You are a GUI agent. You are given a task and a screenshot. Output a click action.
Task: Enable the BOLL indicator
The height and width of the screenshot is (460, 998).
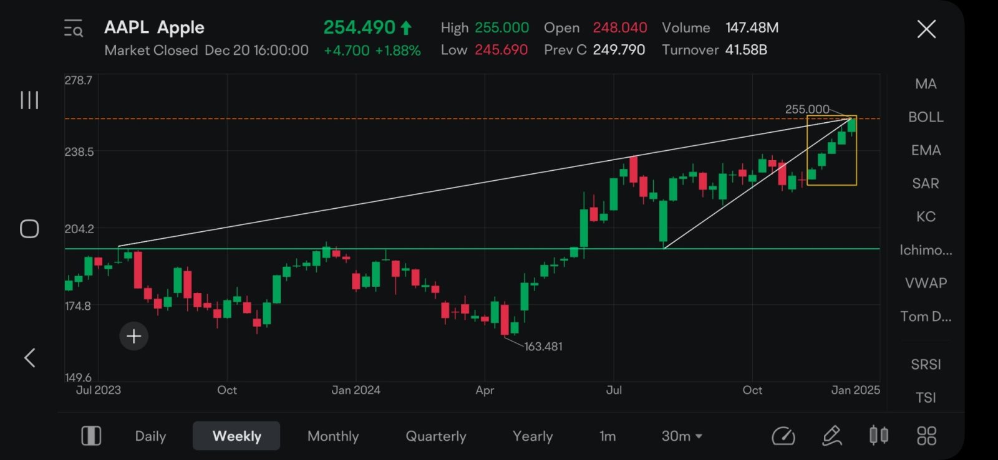pyautogui.click(x=926, y=117)
